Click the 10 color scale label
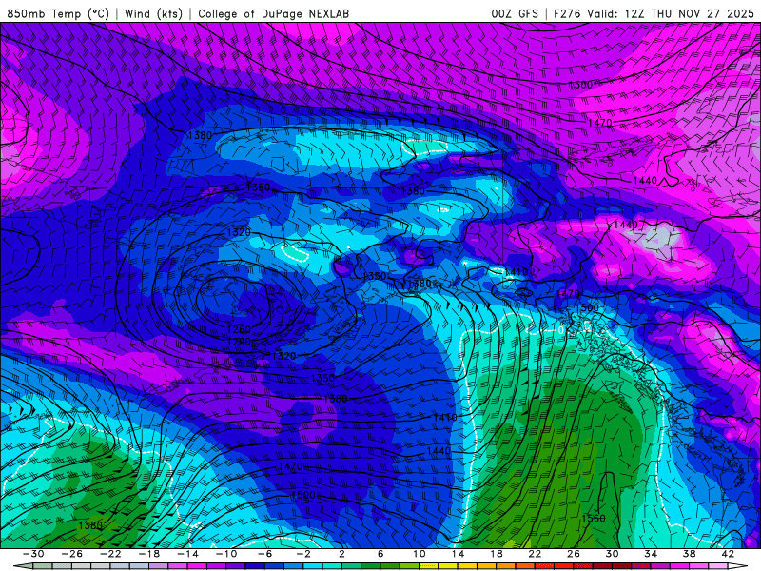761x571 pixels. pyautogui.click(x=419, y=554)
